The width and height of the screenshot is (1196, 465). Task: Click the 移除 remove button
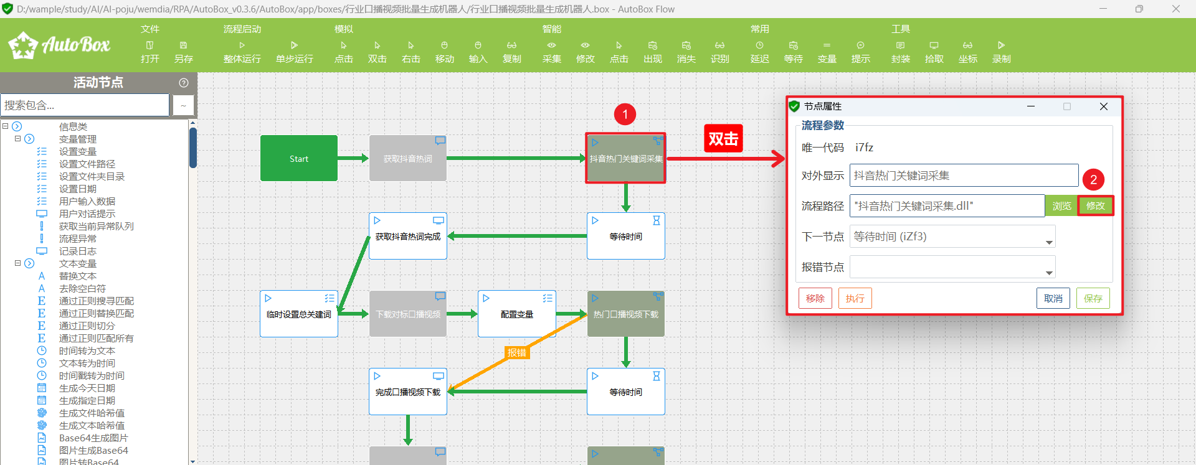tap(815, 298)
